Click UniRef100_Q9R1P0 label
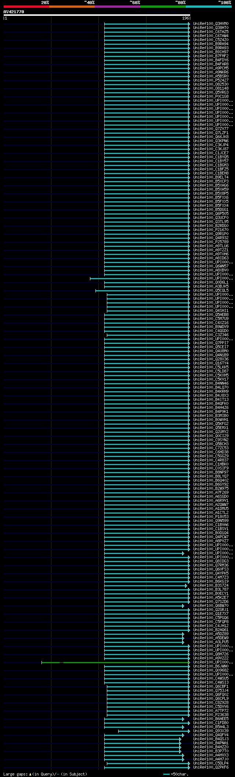This screenshot has height=777, width=235. 211,234
